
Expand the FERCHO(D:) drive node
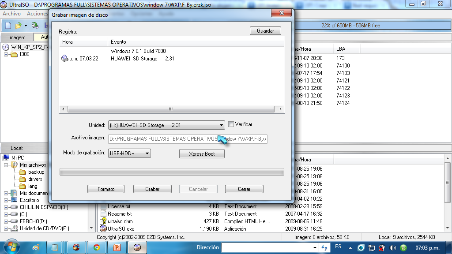click(6, 221)
